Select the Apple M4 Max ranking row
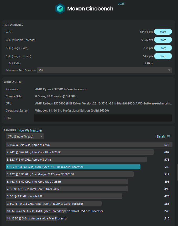This screenshot has height=226, width=178. click(x=89, y=145)
